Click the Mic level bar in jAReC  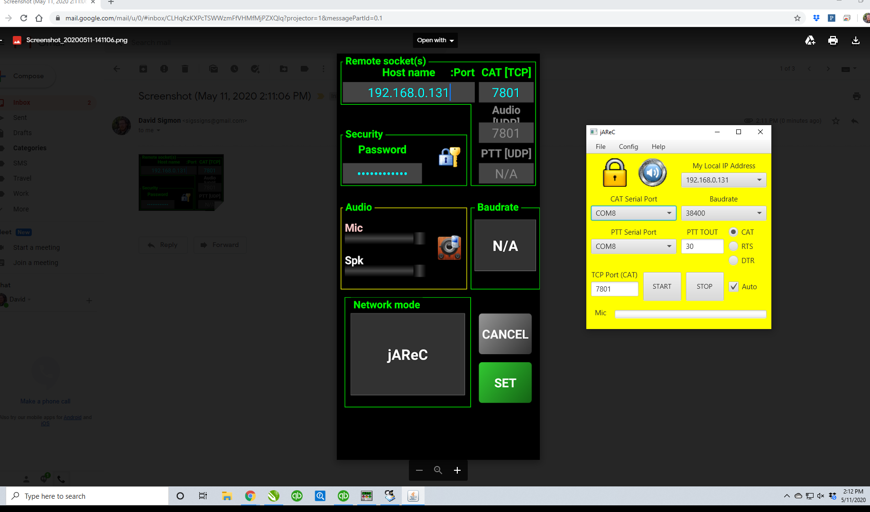(690, 313)
